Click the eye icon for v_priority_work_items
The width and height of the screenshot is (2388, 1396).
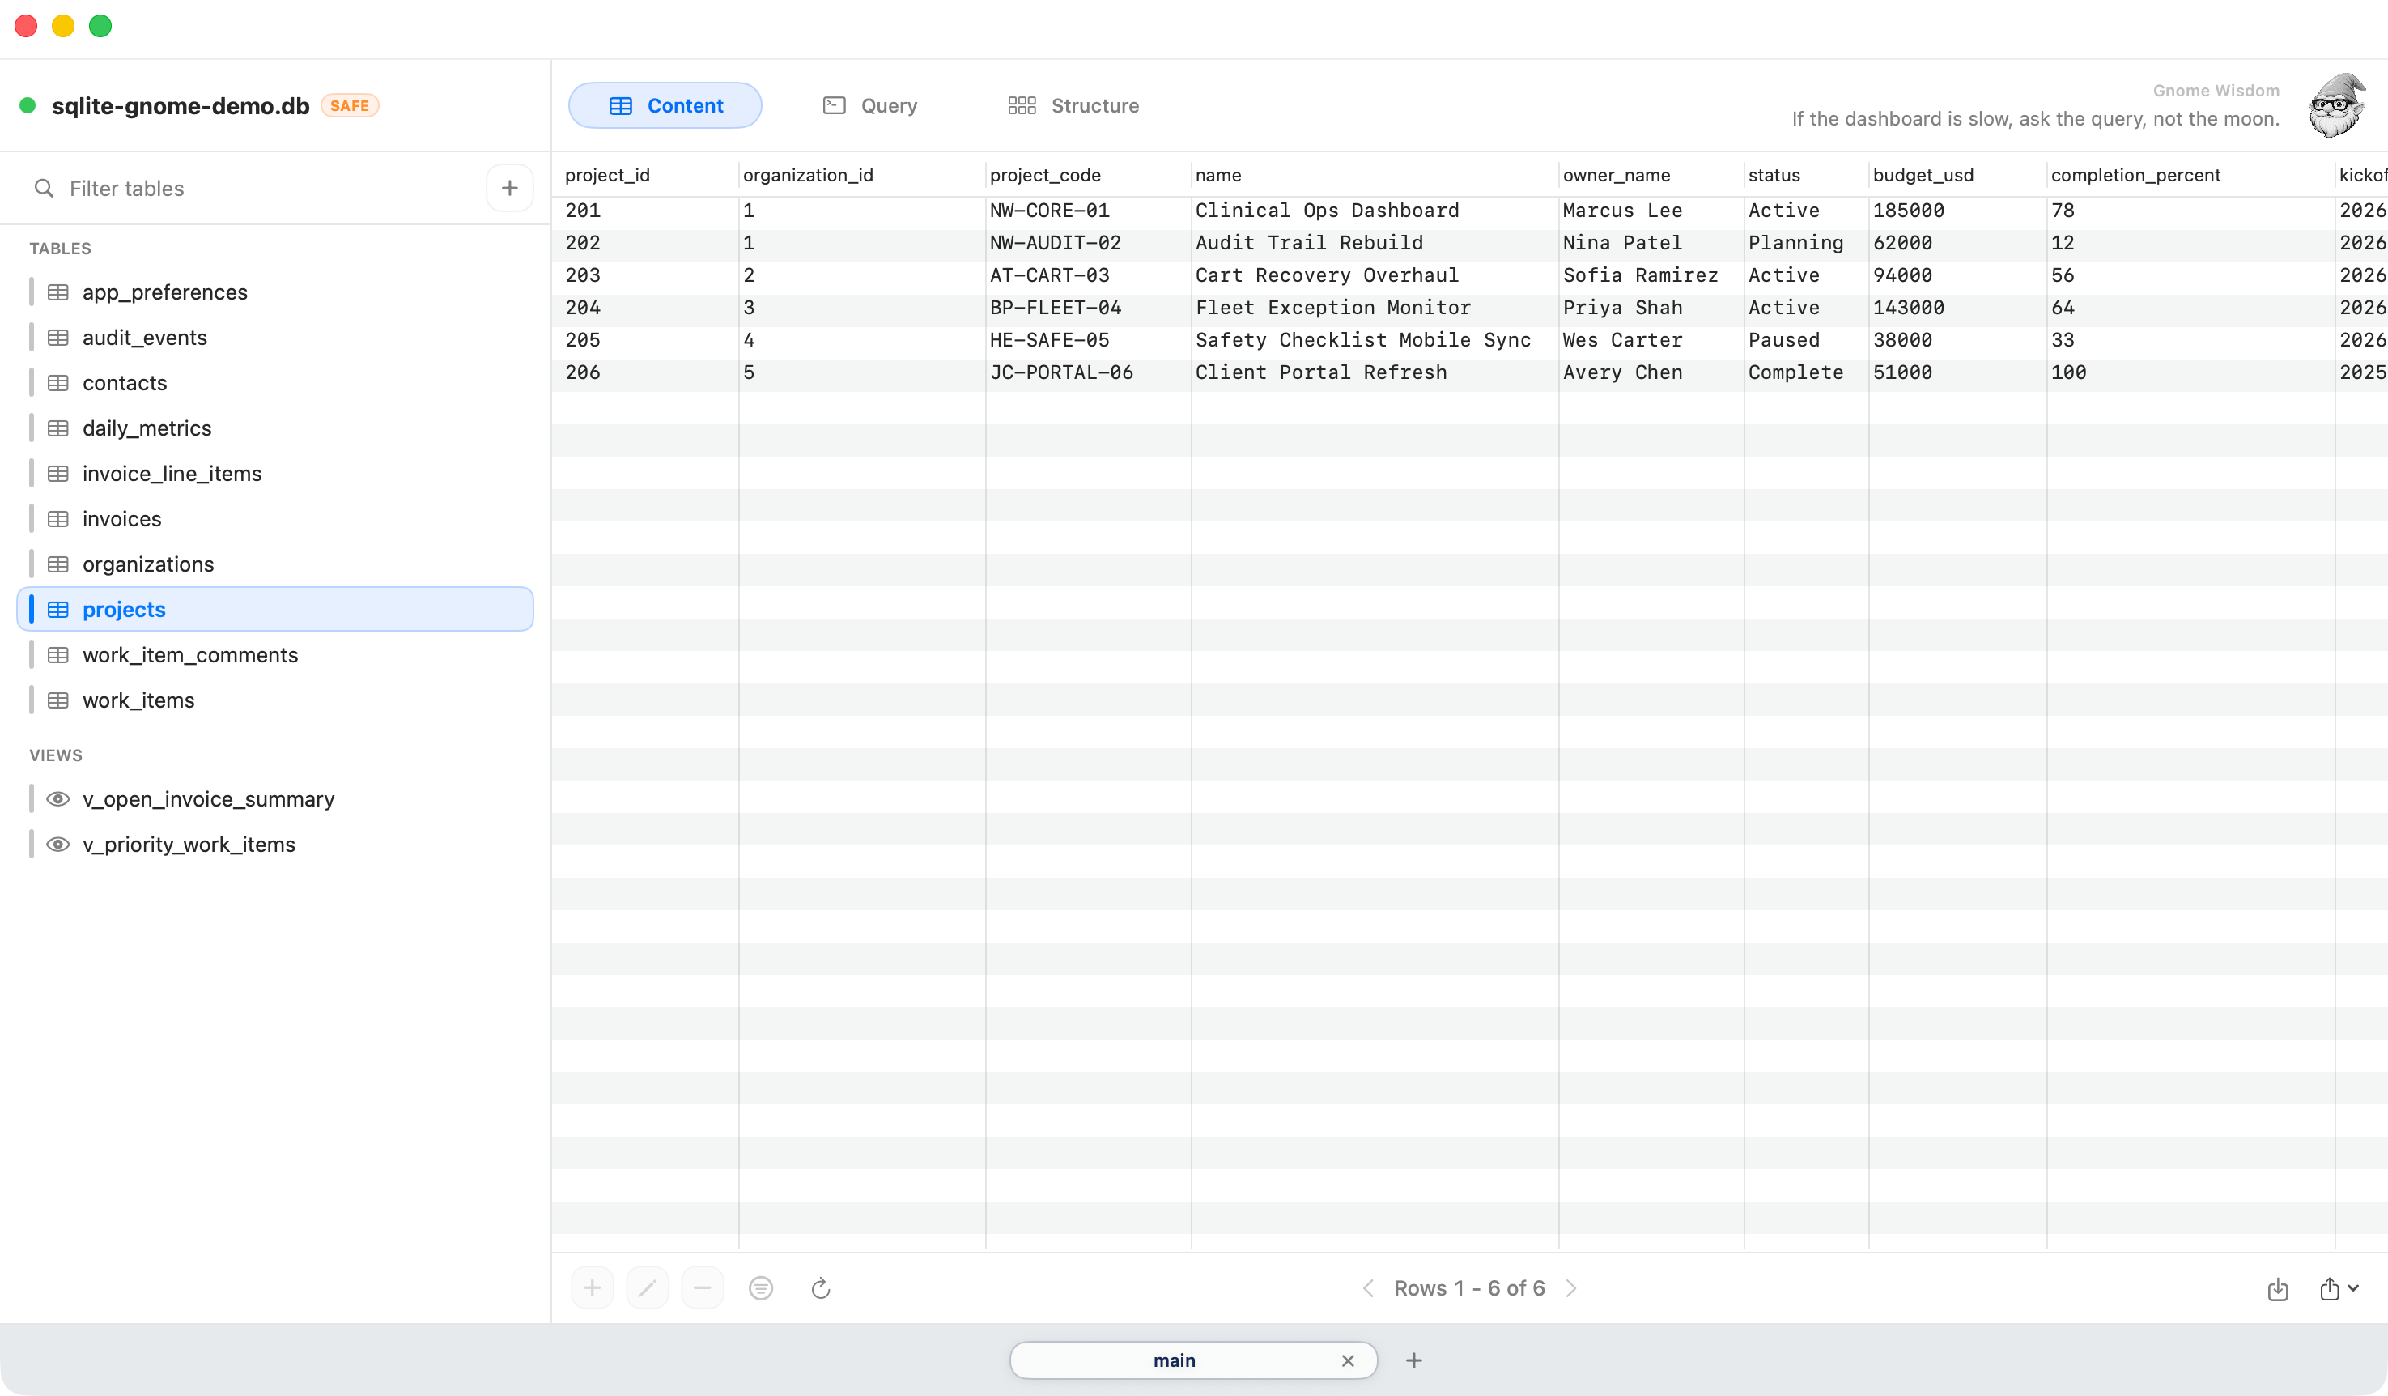(57, 845)
